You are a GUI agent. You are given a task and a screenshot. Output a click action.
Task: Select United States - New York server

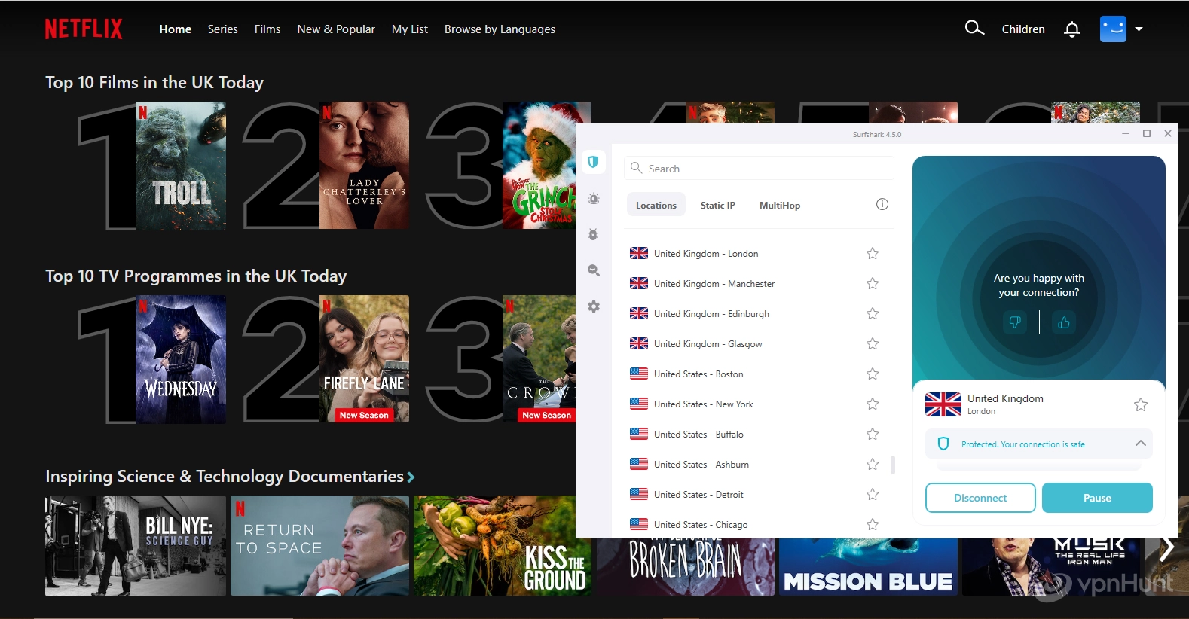pos(756,404)
